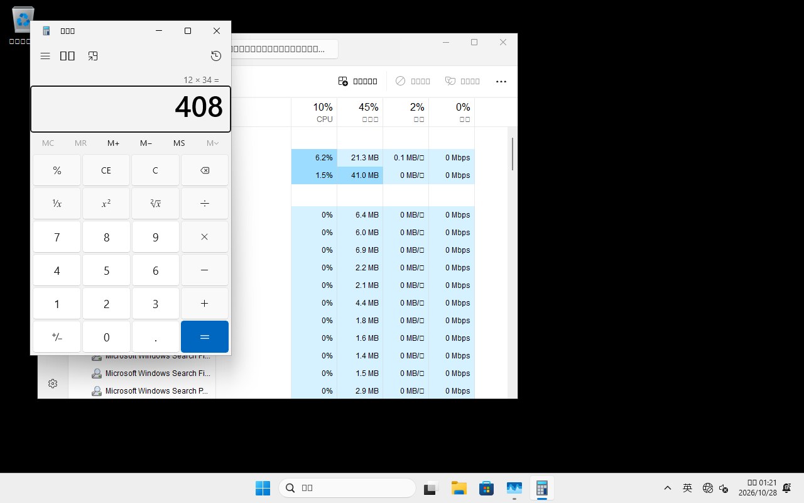Show hidden system tray icons chevron
This screenshot has width=804, height=503.
668,488
